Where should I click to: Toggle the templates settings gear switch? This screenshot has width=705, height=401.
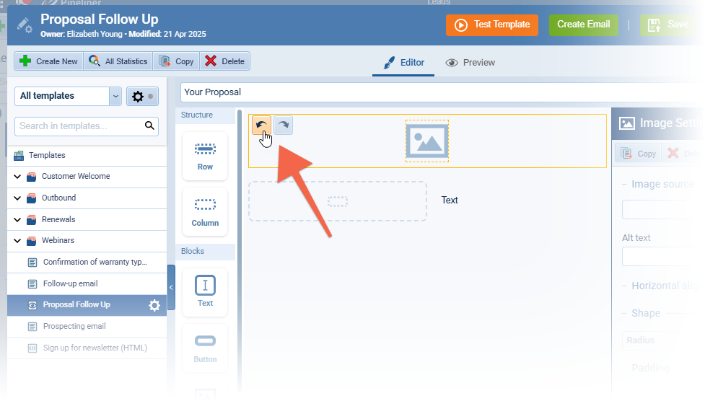click(142, 96)
